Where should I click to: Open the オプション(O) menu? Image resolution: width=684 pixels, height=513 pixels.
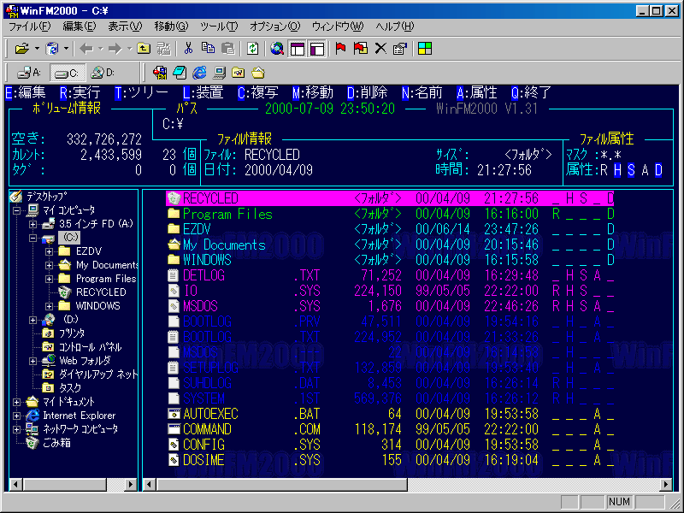pos(274,27)
